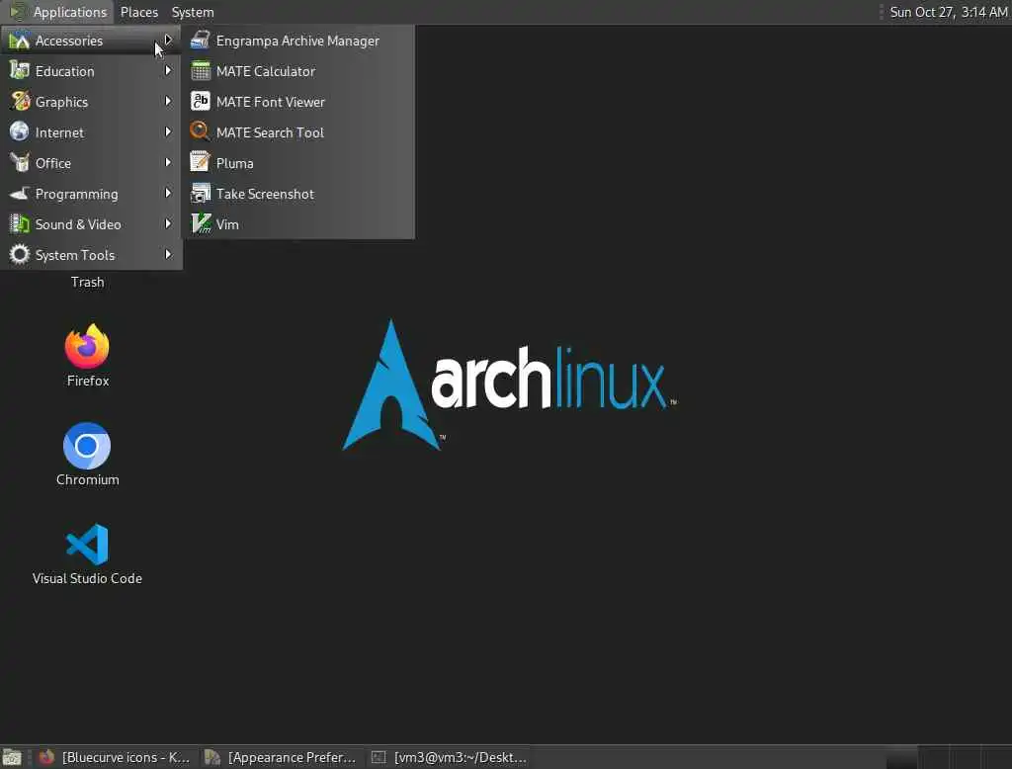Choose Take Screenshot entry

click(298, 194)
